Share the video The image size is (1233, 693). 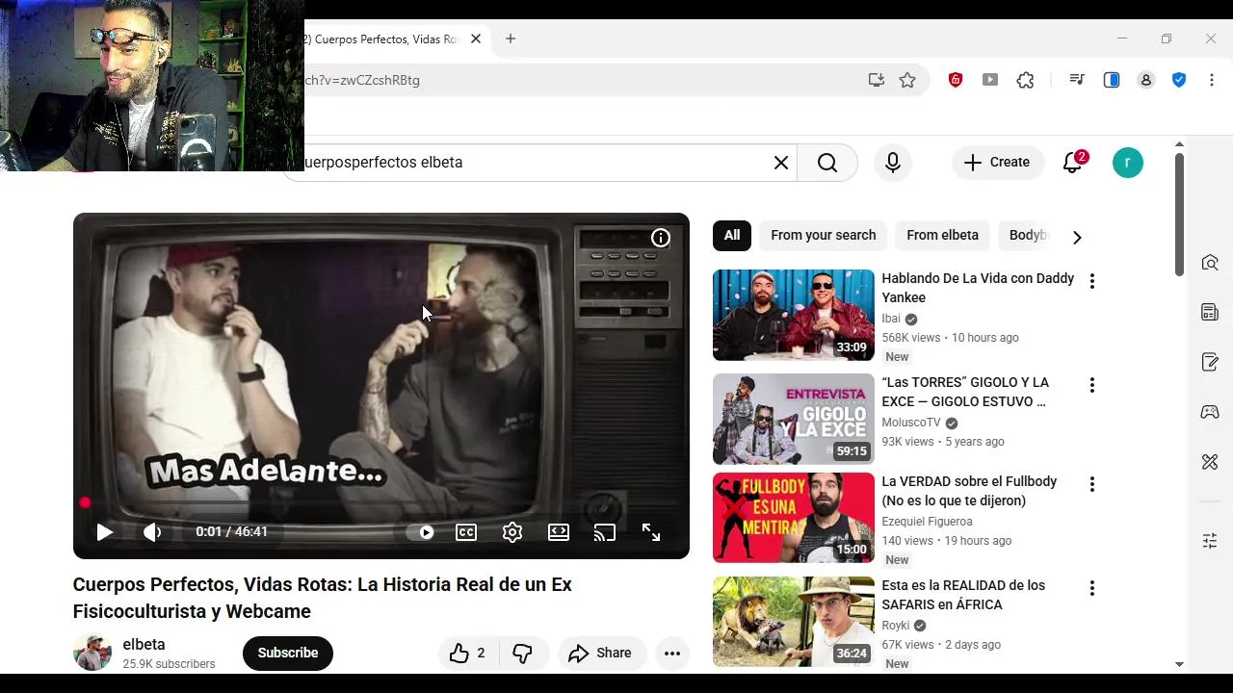coord(600,654)
